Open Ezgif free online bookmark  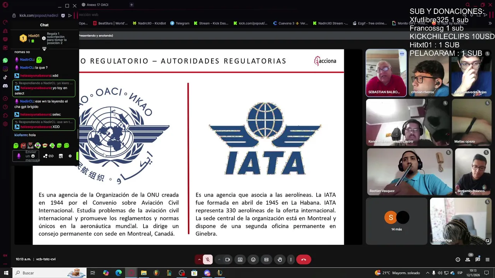coord(370,23)
